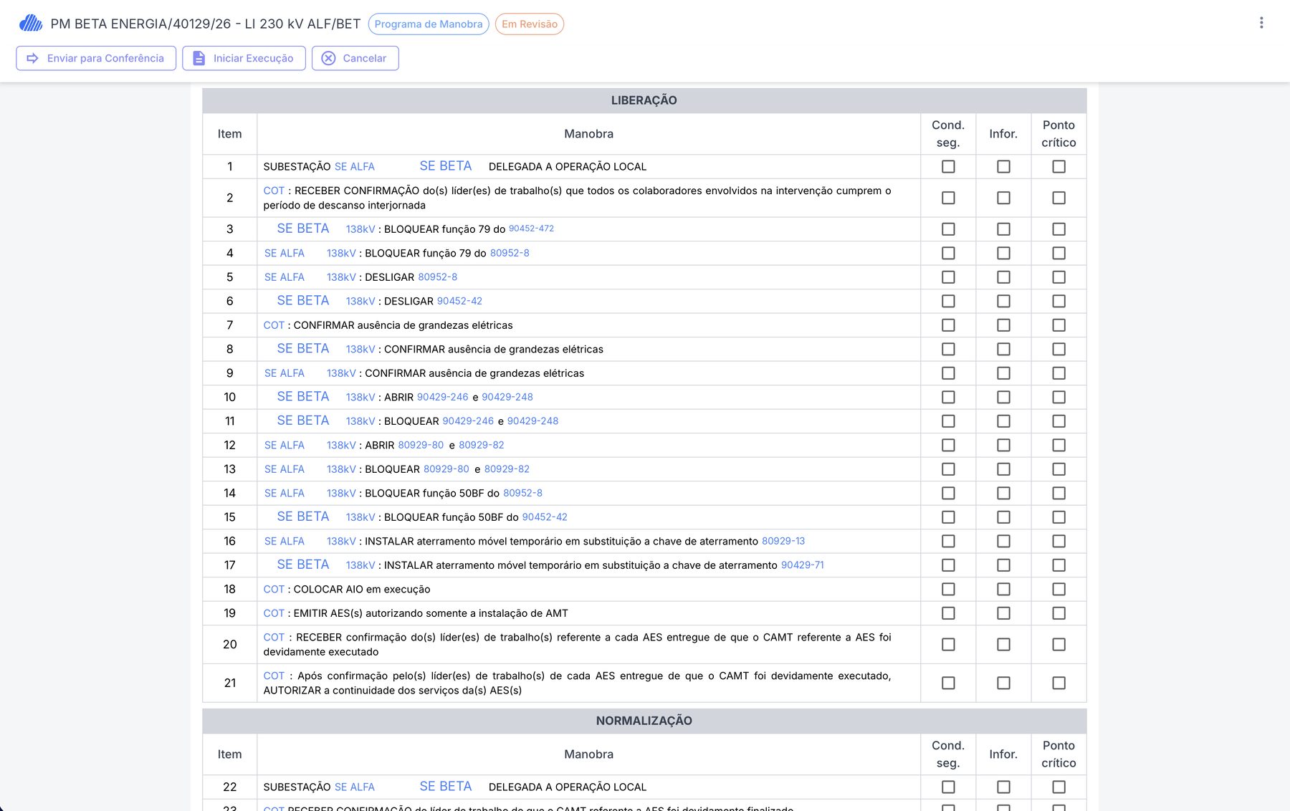Click text 'COLOCAR AIO em execução'
Viewport: 1290px width, 811px height.
(x=362, y=589)
